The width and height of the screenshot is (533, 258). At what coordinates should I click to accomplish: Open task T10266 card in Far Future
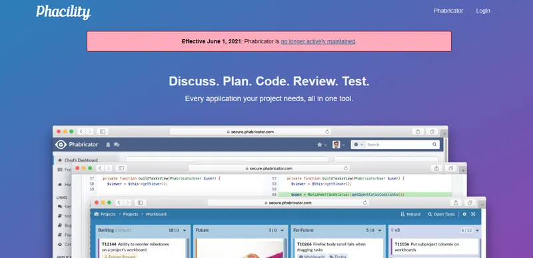[338, 248]
